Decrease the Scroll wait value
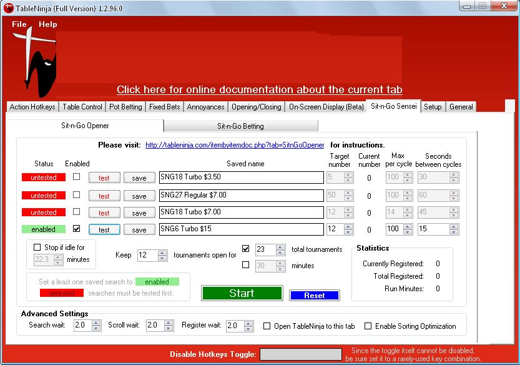 169,328
